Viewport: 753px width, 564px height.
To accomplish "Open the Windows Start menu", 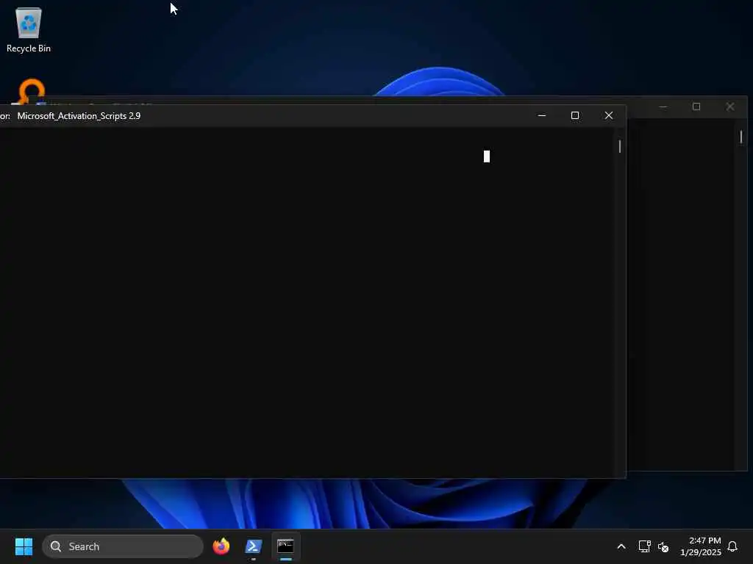I will point(24,546).
